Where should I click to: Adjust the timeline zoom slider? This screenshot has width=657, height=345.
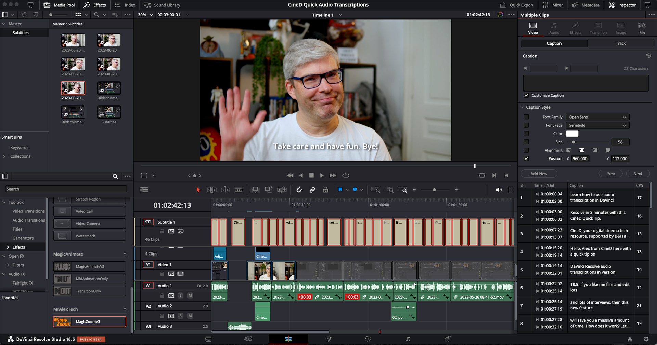click(x=434, y=190)
